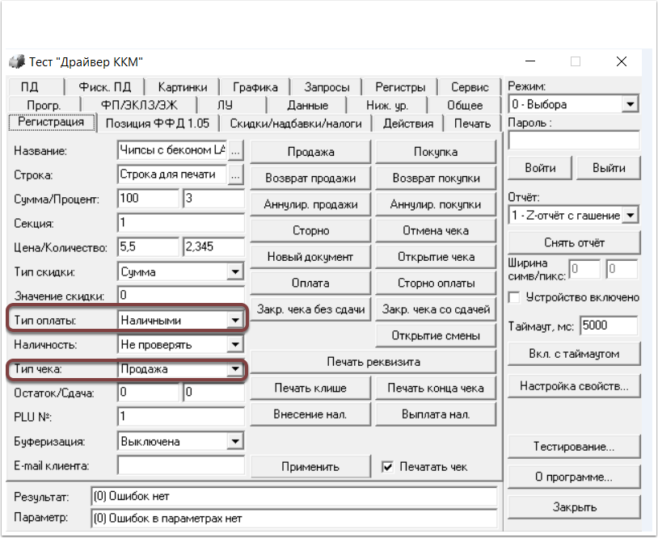
Task: Click the Таймаут, мс field
Action: click(x=609, y=326)
